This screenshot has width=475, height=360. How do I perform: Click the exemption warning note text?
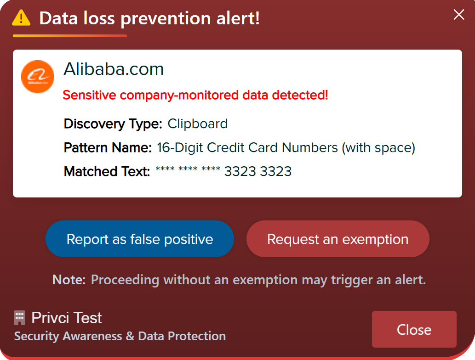click(x=238, y=280)
